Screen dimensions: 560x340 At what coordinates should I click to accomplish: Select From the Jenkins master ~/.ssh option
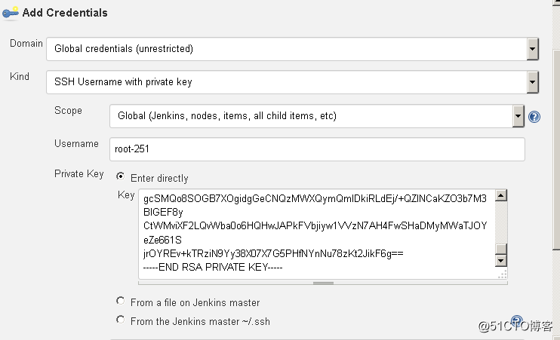coord(120,320)
